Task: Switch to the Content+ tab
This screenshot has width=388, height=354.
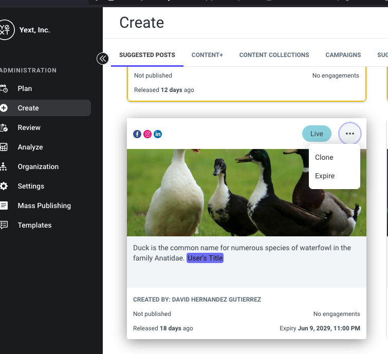Action: [207, 55]
